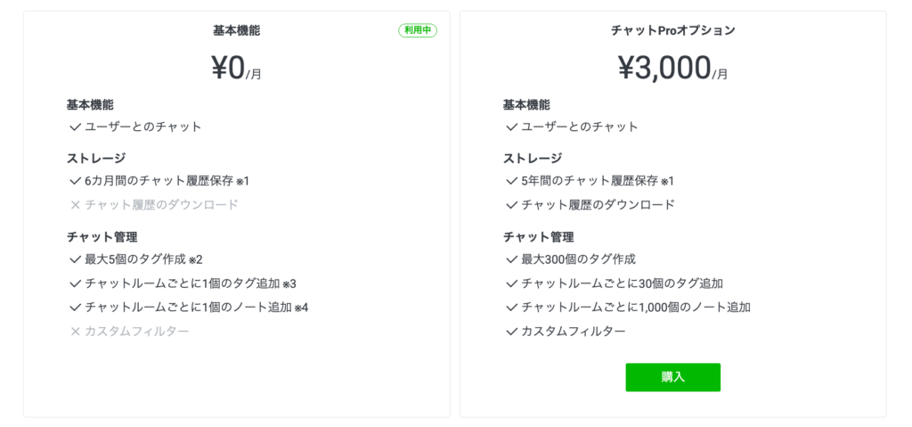The width and height of the screenshot is (912, 427).
Task: Click the green 購入 purchase button
Action: click(672, 377)
